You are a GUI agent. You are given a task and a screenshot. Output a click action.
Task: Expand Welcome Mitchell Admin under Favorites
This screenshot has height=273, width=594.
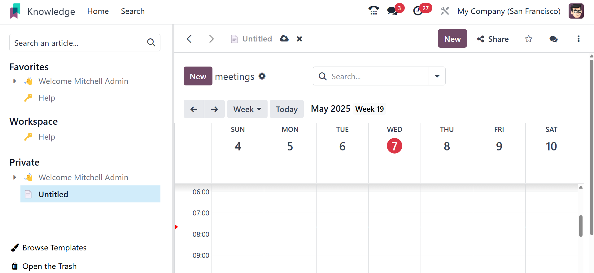pyautogui.click(x=15, y=81)
